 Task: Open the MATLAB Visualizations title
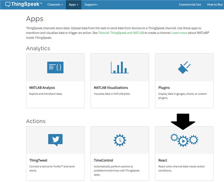tap(111, 88)
